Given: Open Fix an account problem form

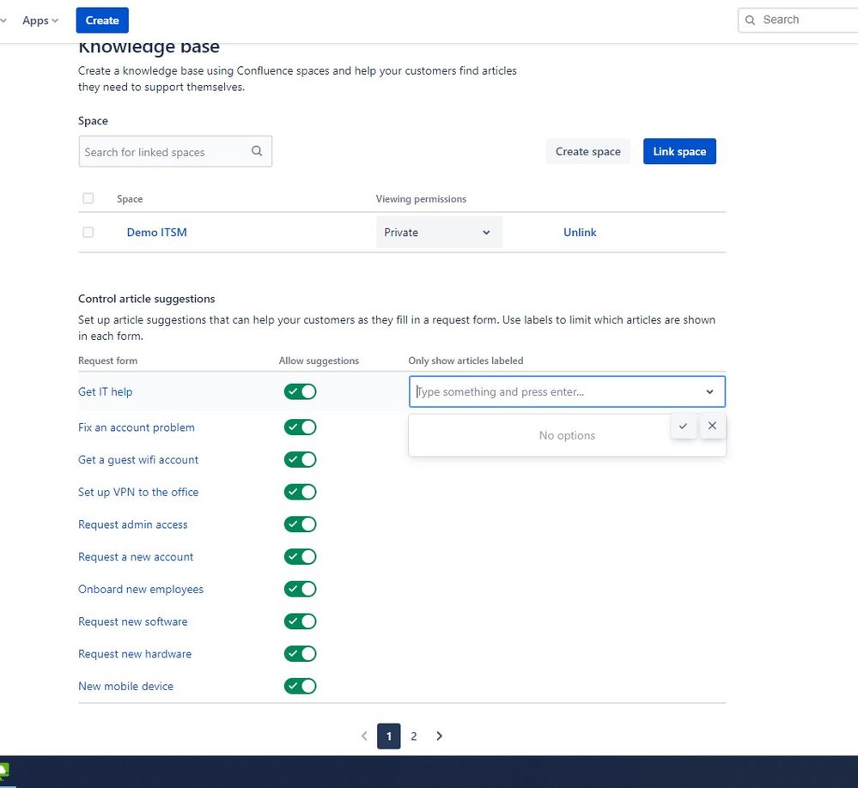Looking at the screenshot, I should 137,427.
